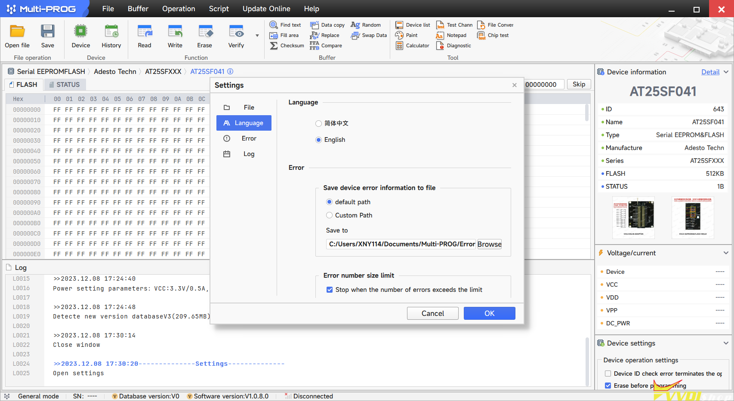Expand the Function toolbar dropdown arrow
Viewport: 734px width, 401px height.
point(257,36)
